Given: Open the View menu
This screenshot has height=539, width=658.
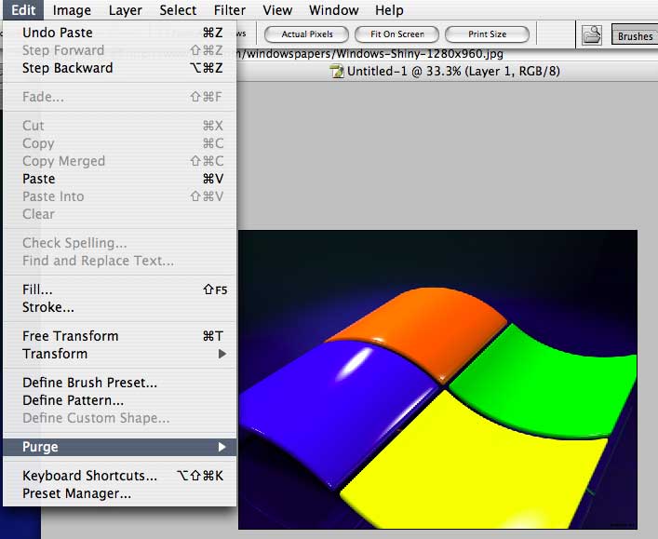Looking at the screenshot, I should coord(277,9).
